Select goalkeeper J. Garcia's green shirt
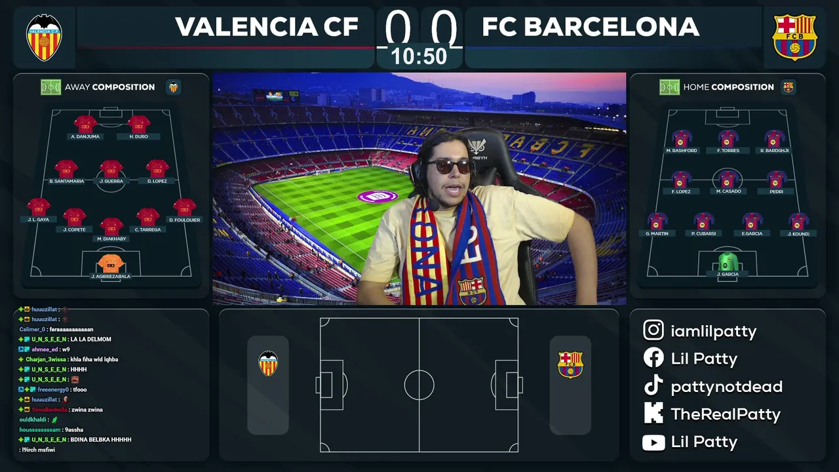Image resolution: width=839 pixels, height=472 pixels. tap(728, 262)
